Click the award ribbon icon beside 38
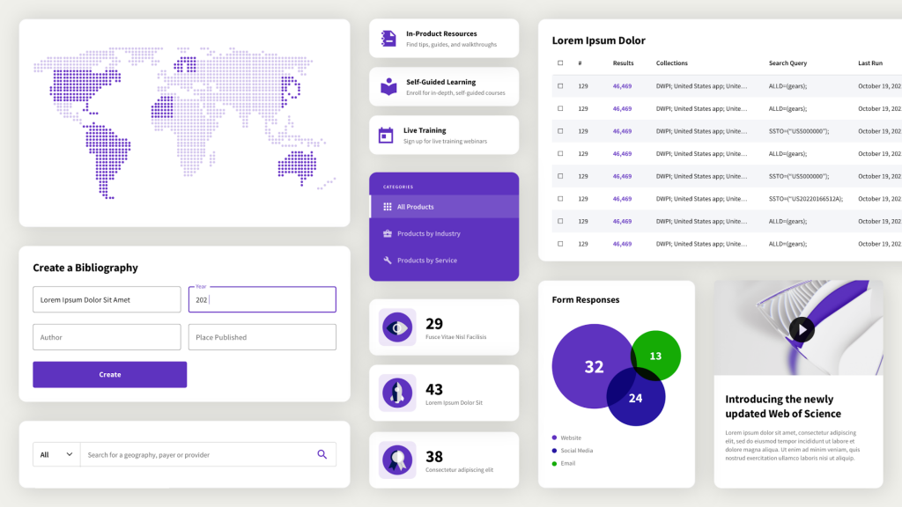The height and width of the screenshot is (507, 902). 396,459
